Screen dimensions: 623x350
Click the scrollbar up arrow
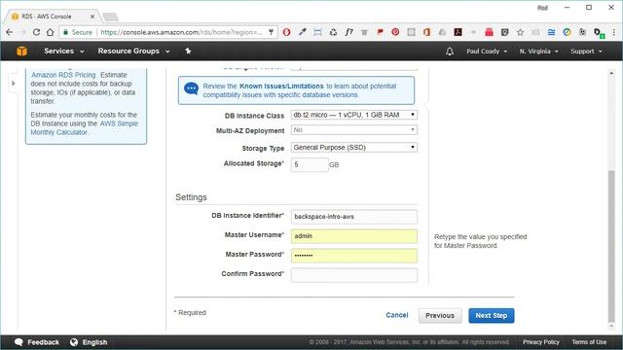[x=611, y=74]
